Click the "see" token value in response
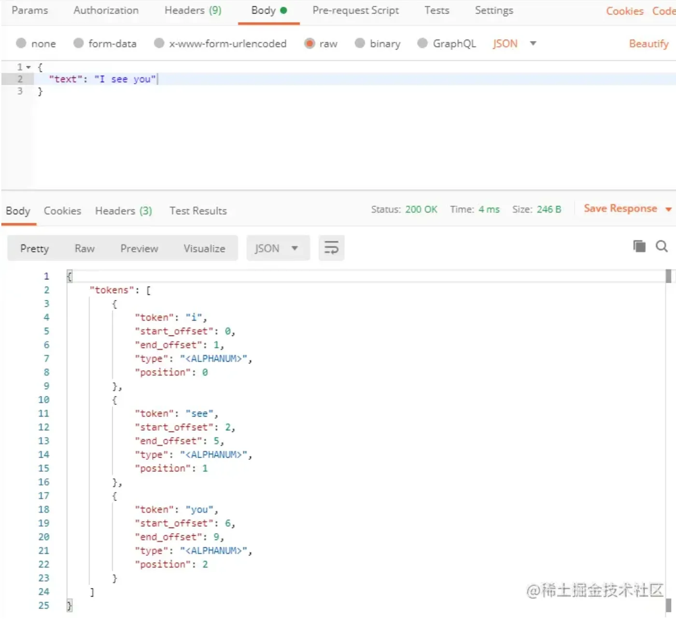Viewport: 676px width, 625px height. 199,413
